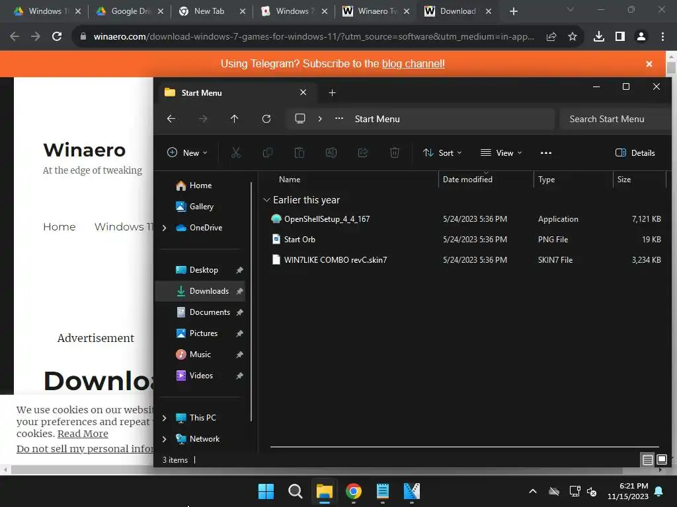Open Notepad icon on taskbar
The height and width of the screenshot is (507, 677).
[x=383, y=491]
